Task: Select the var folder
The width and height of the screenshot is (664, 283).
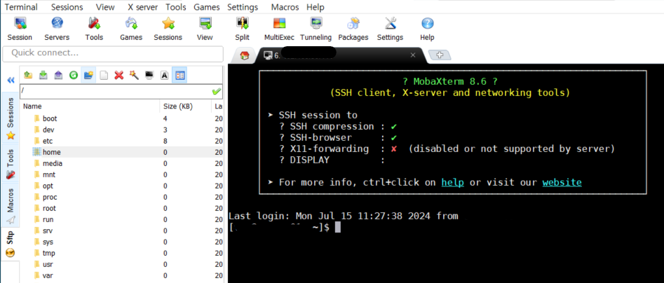Action: [48, 275]
